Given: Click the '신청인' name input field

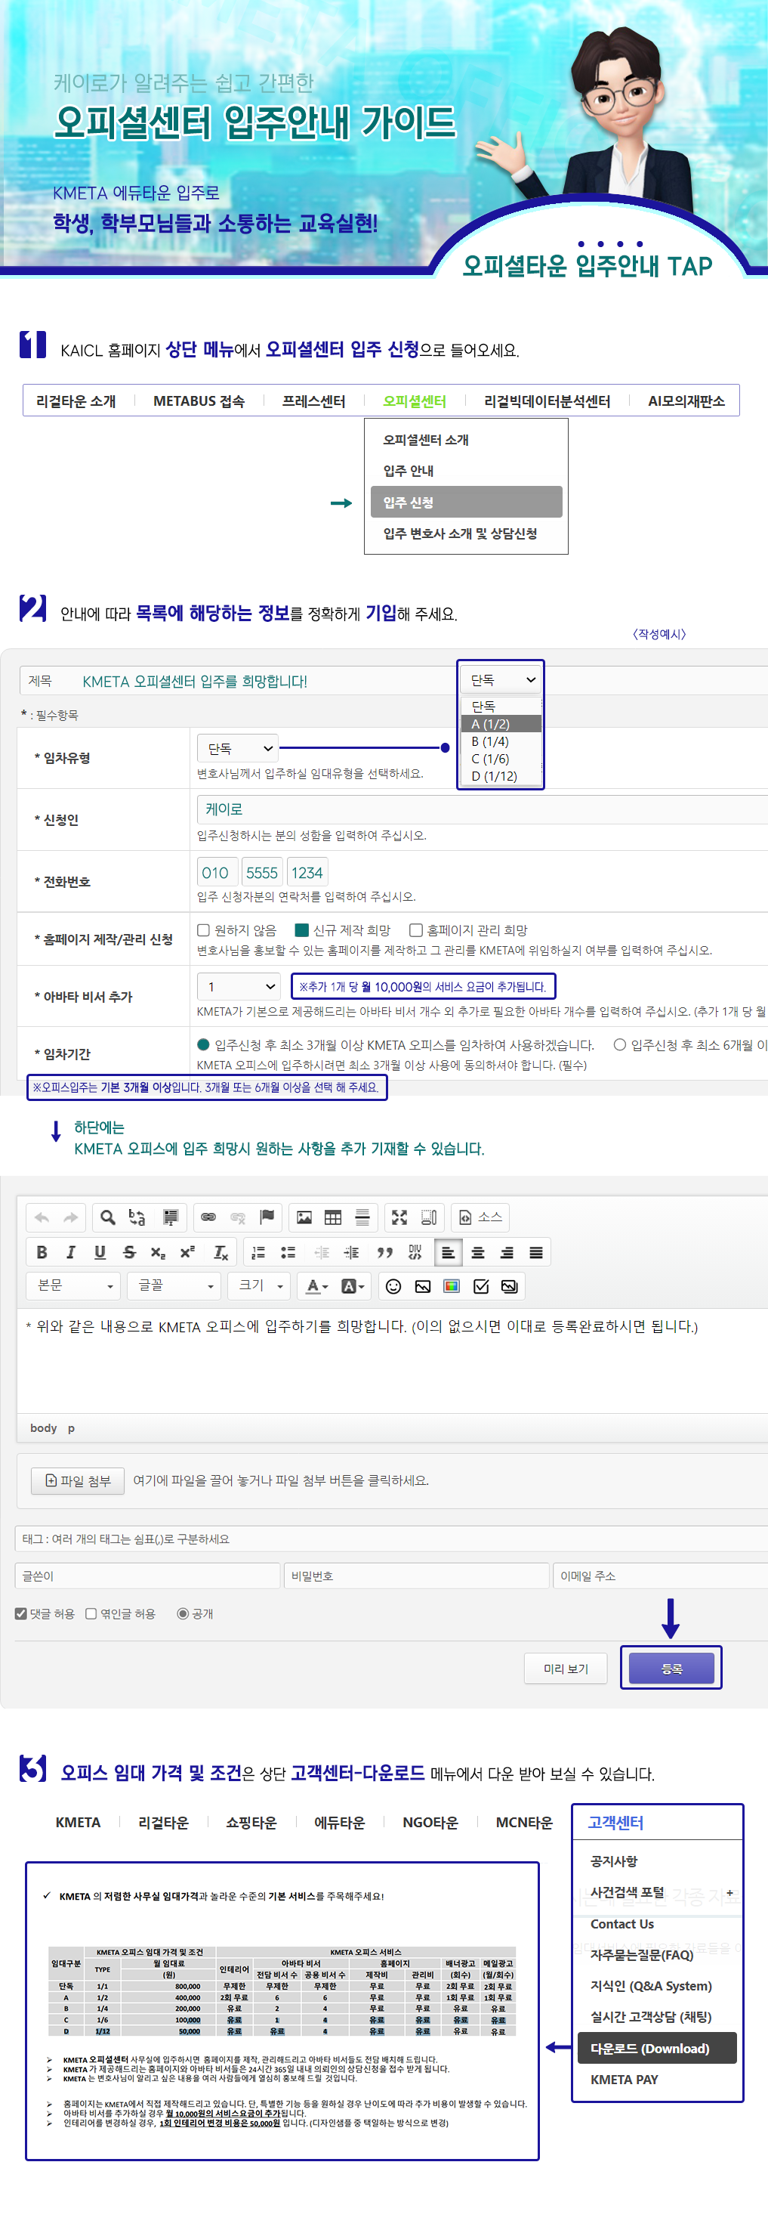Looking at the screenshot, I should pos(482,809).
